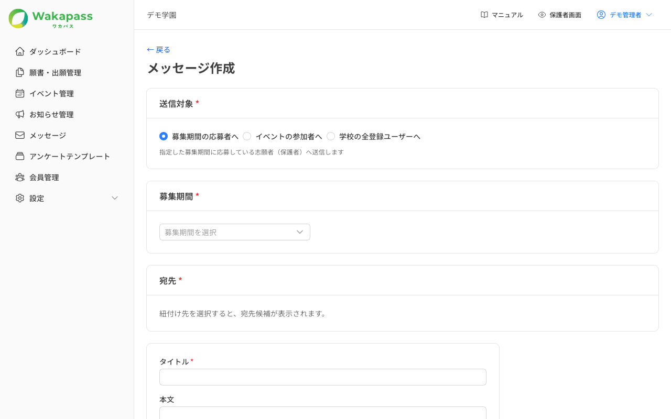Click the documents icon for 願書・出願管理
Screen dimensions: 671x419
click(x=20, y=72)
